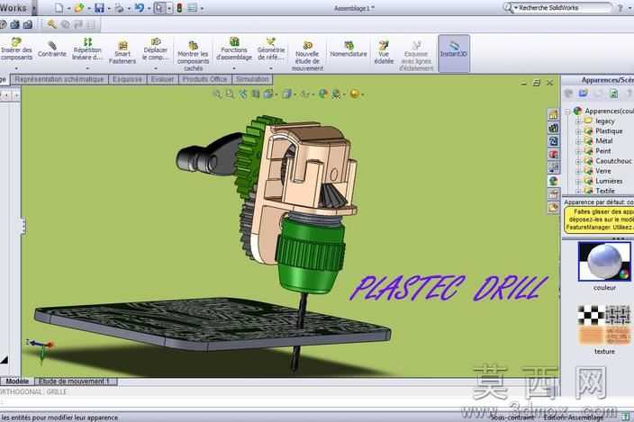This screenshot has height=422, width=634.
Task: Switch to the Produits Office tab
Action: 205,79
